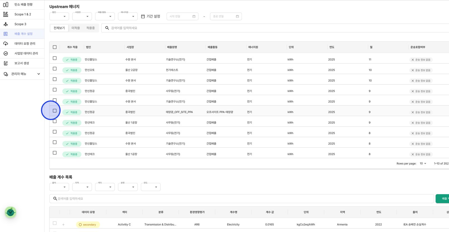Click the 보고서 생성 report icon
449x232 pixels.
pos(6,63)
